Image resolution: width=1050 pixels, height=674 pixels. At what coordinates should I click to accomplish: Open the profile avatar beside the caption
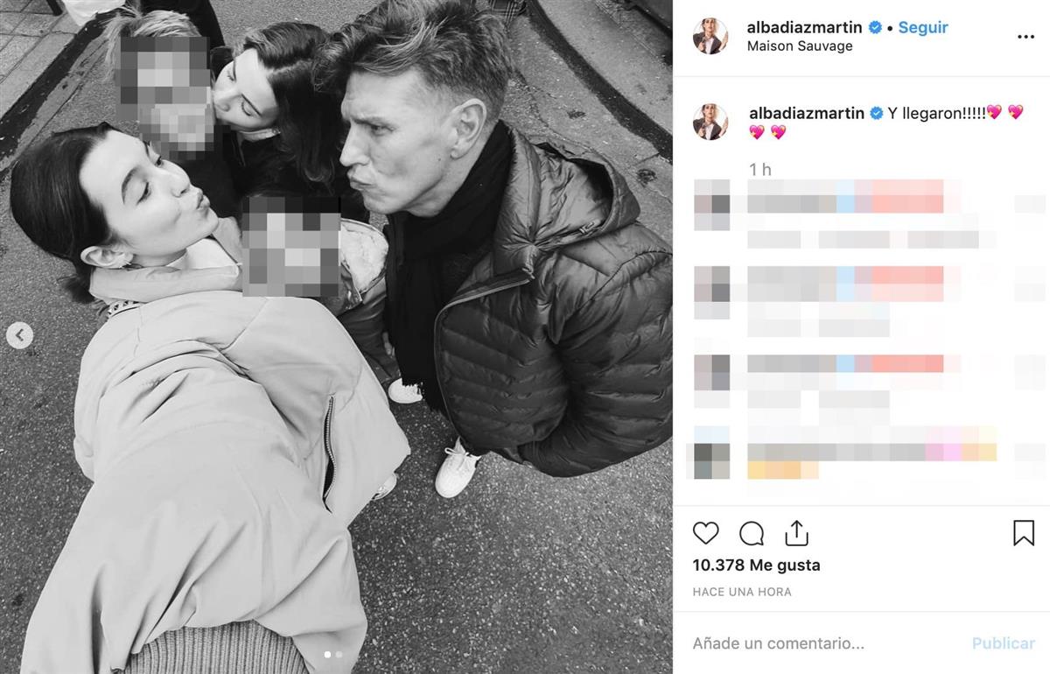point(710,122)
